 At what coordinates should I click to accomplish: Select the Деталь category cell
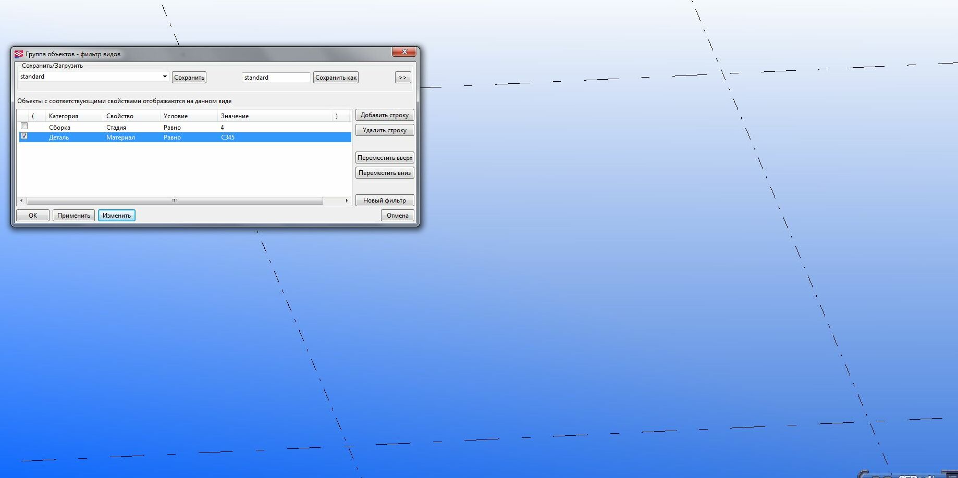click(59, 137)
